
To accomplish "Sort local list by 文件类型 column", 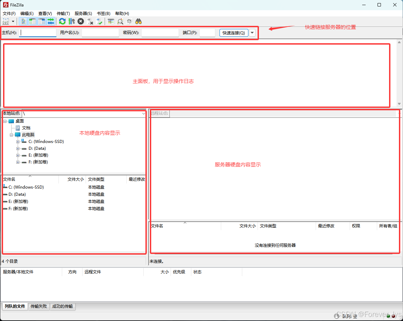I will (x=106, y=179).
